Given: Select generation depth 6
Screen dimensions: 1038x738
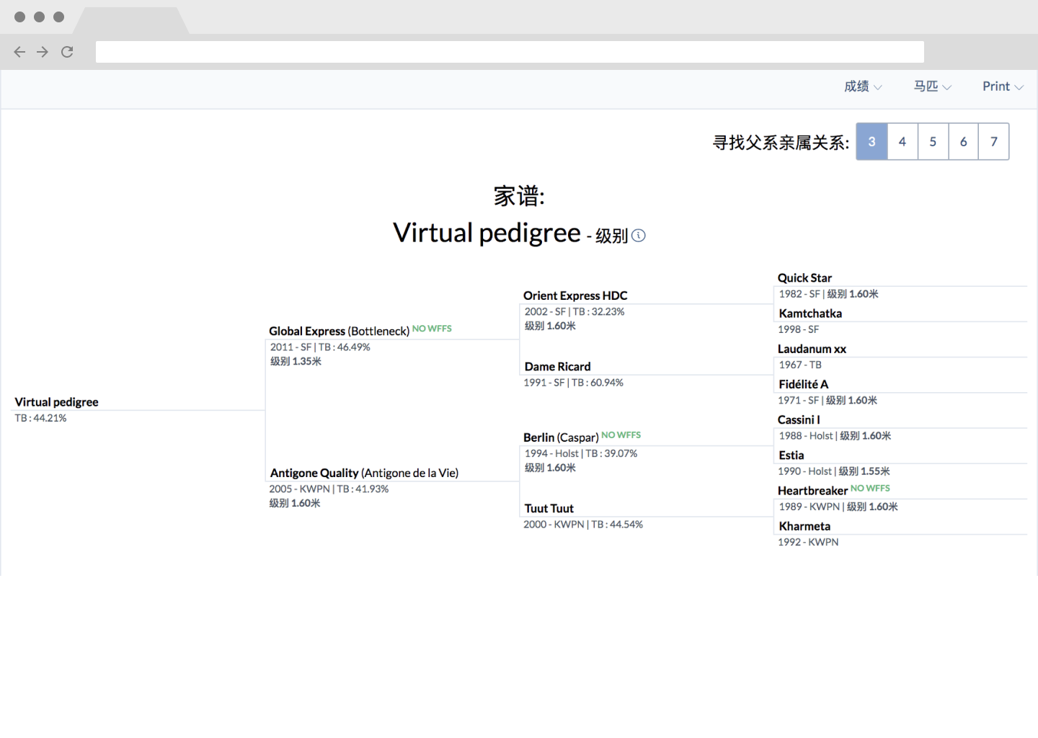Looking at the screenshot, I should [x=963, y=141].
